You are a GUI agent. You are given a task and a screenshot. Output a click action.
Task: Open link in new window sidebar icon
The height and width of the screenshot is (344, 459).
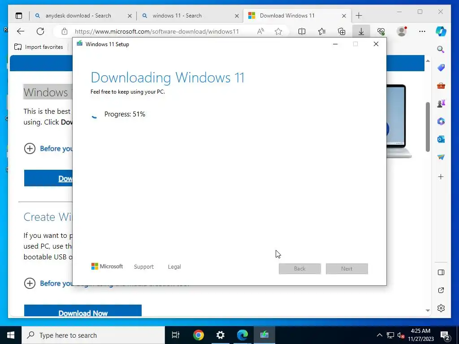tap(441, 290)
